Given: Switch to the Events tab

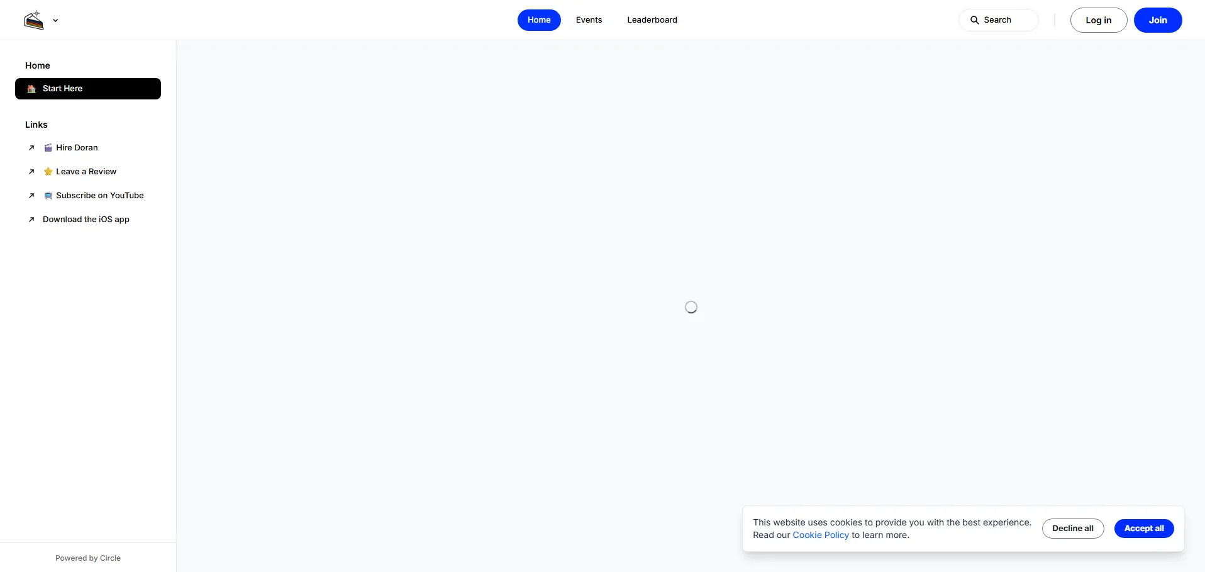Looking at the screenshot, I should click(589, 20).
